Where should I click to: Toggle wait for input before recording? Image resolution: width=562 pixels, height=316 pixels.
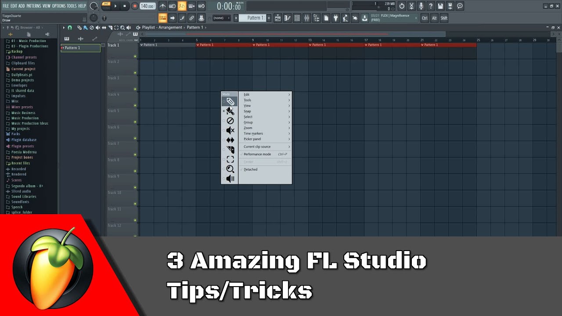pyautogui.click(x=172, y=6)
